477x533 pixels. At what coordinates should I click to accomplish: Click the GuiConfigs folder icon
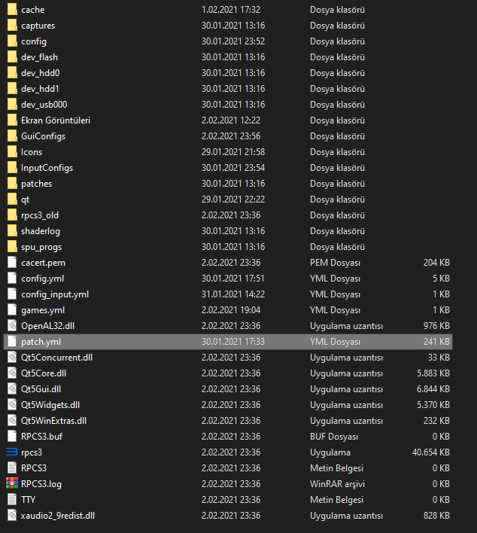pyautogui.click(x=12, y=136)
